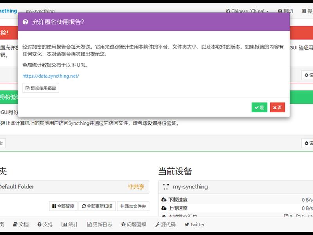Click the file icon in 预览使用报告 button

pyautogui.click(x=28, y=88)
